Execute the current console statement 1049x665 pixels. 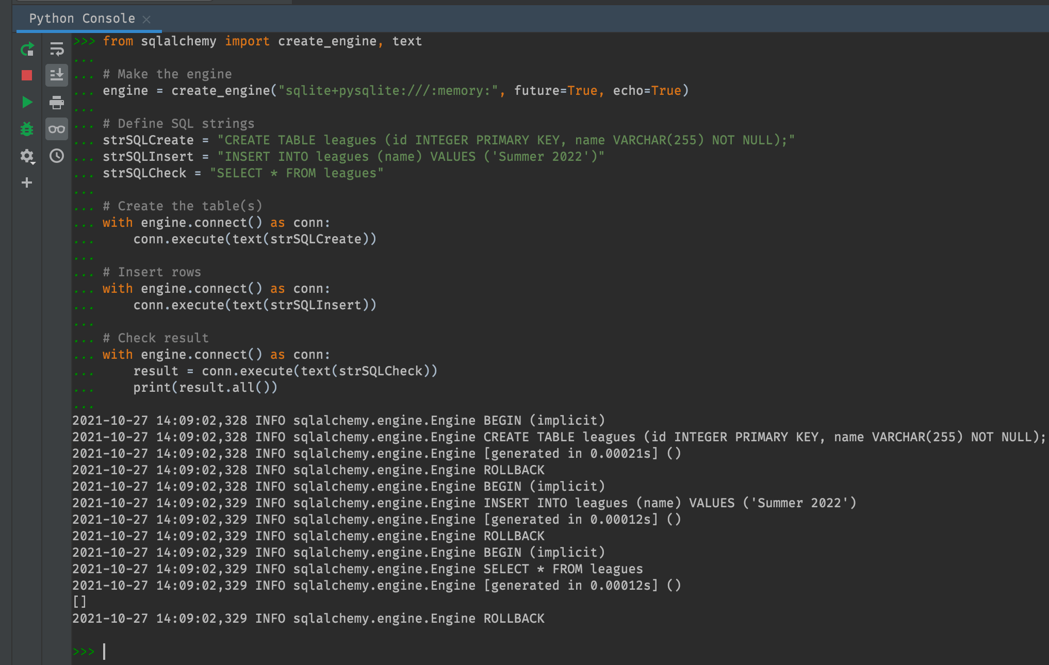(27, 102)
